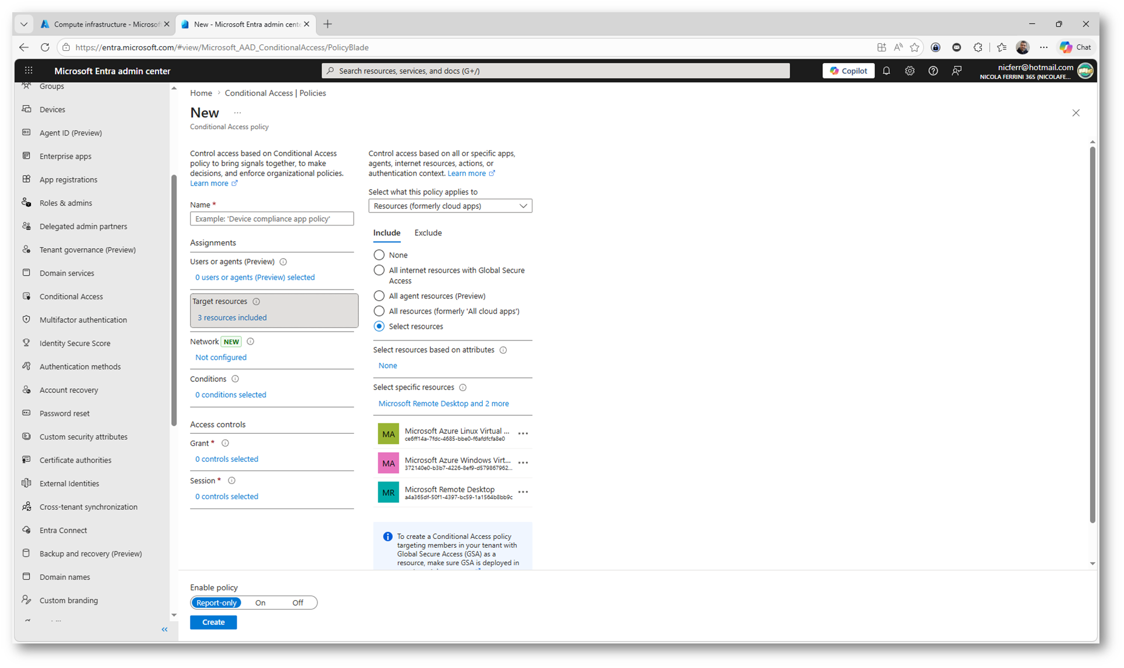Click the policy Name input field
The width and height of the screenshot is (1124, 668).
[x=272, y=219]
